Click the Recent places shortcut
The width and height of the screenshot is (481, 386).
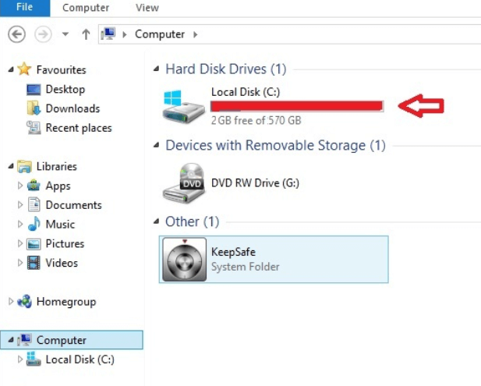pos(79,128)
